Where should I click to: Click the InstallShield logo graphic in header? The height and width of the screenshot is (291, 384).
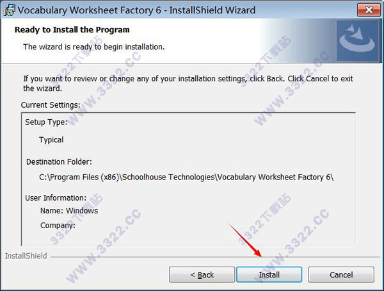coord(357,40)
